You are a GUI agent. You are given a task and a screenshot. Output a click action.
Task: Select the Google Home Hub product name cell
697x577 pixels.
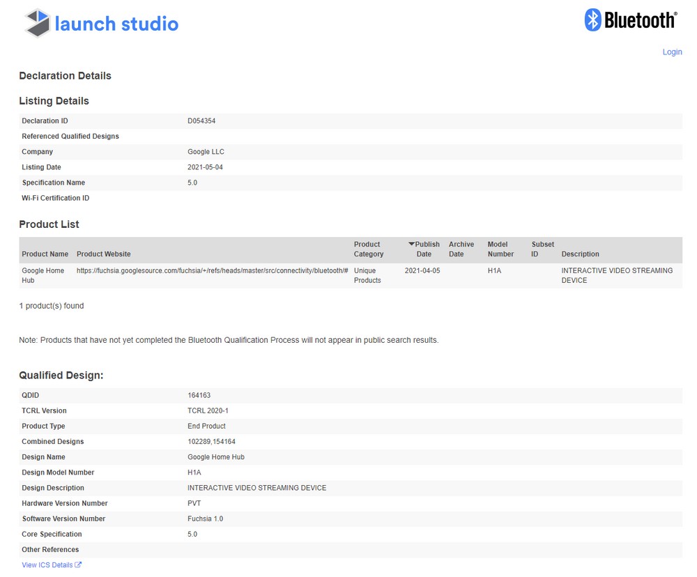point(43,275)
